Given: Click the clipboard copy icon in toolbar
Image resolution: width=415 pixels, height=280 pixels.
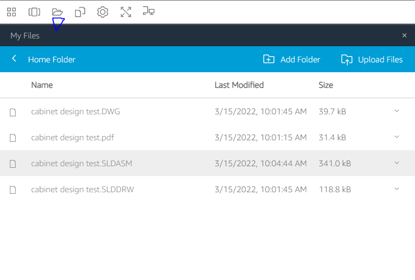Looking at the screenshot, I should click(x=80, y=12).
